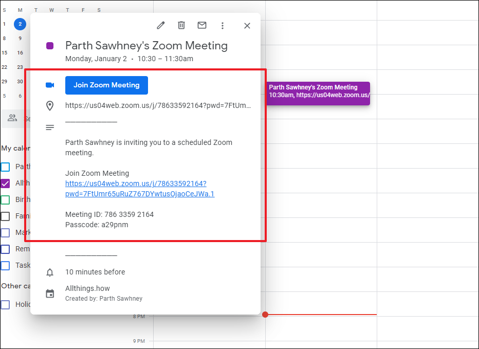Click the purple event color square
This screenshot has height=349, width=479.
tap(50, 46)
